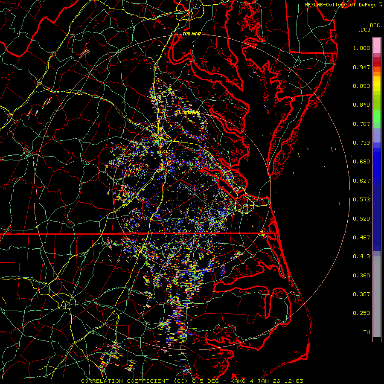Viewport: 384px width, 384px height.
Task: Click the 0.787 legend value
Action: [361, 124]
